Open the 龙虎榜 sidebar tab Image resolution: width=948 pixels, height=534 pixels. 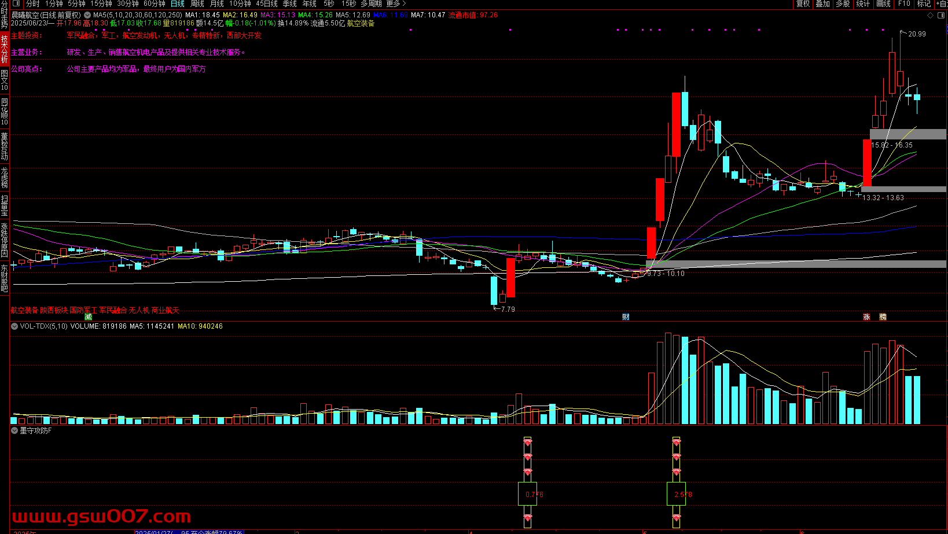(x=5, y=178)
